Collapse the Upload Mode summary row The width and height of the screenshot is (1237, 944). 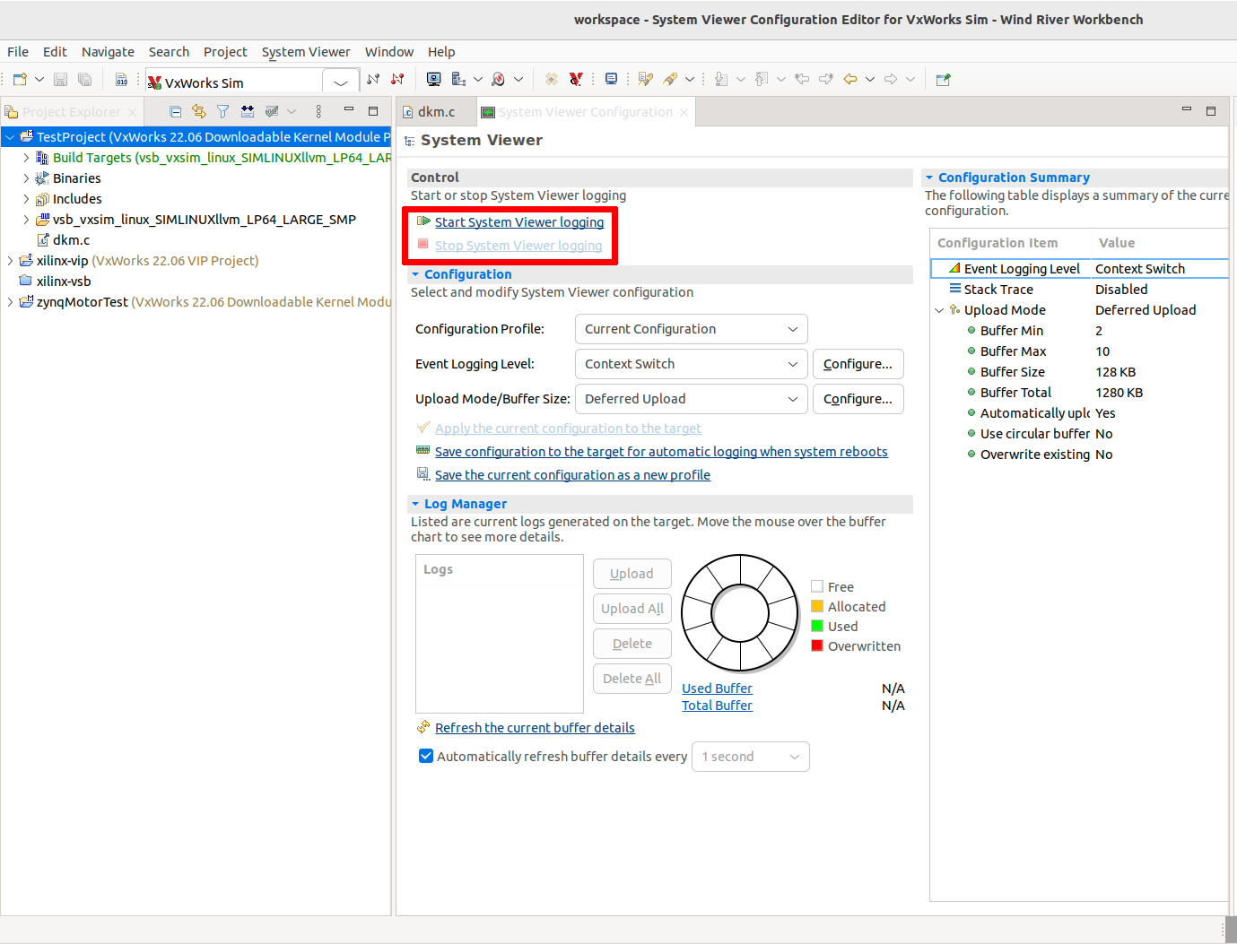point(939,310)
